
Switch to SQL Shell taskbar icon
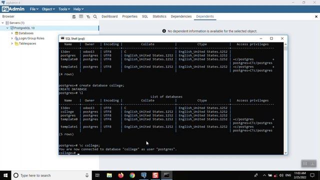tap(166, 175)
